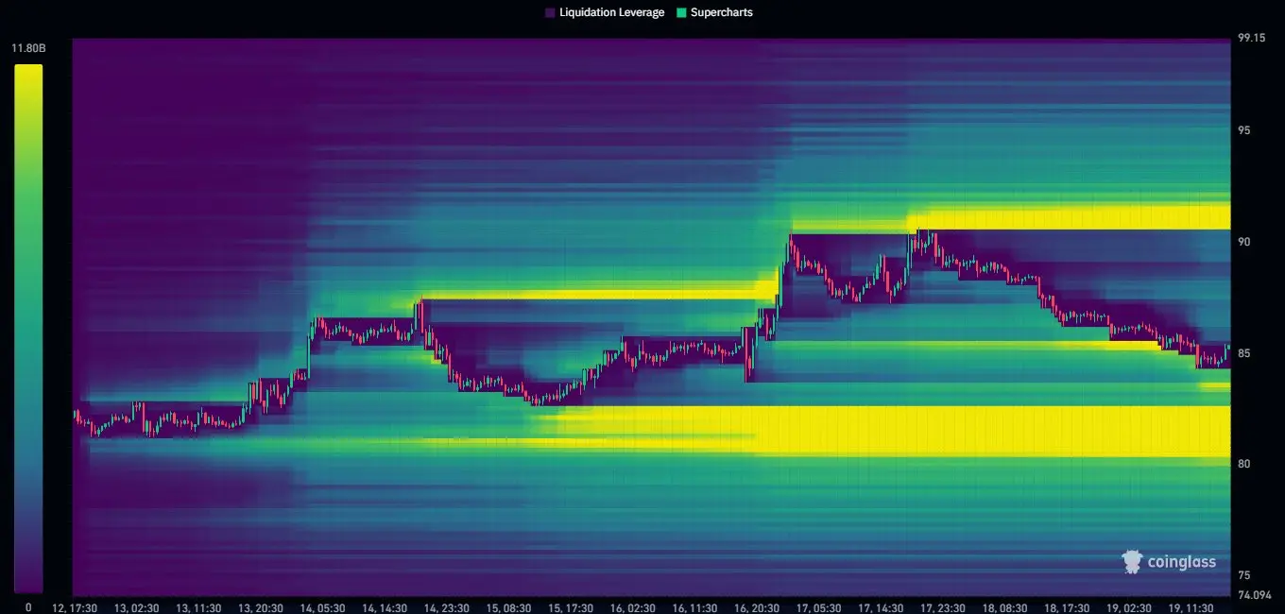Click the 11.80B maximum scale value
Viewport: 1285px width, 614px height.
(28, 47)
